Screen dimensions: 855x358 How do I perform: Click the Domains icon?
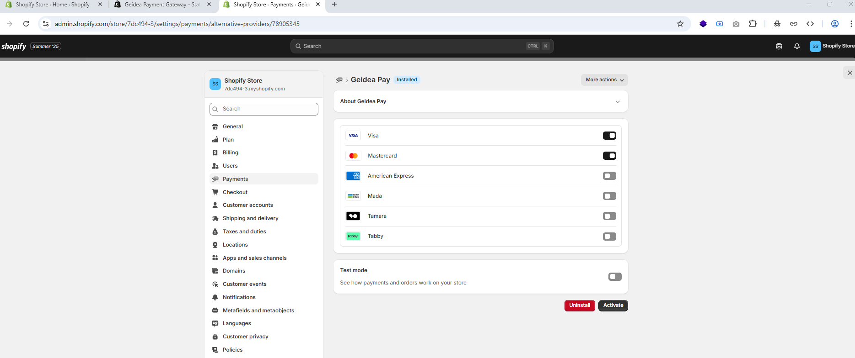click(x=215, y=271)
